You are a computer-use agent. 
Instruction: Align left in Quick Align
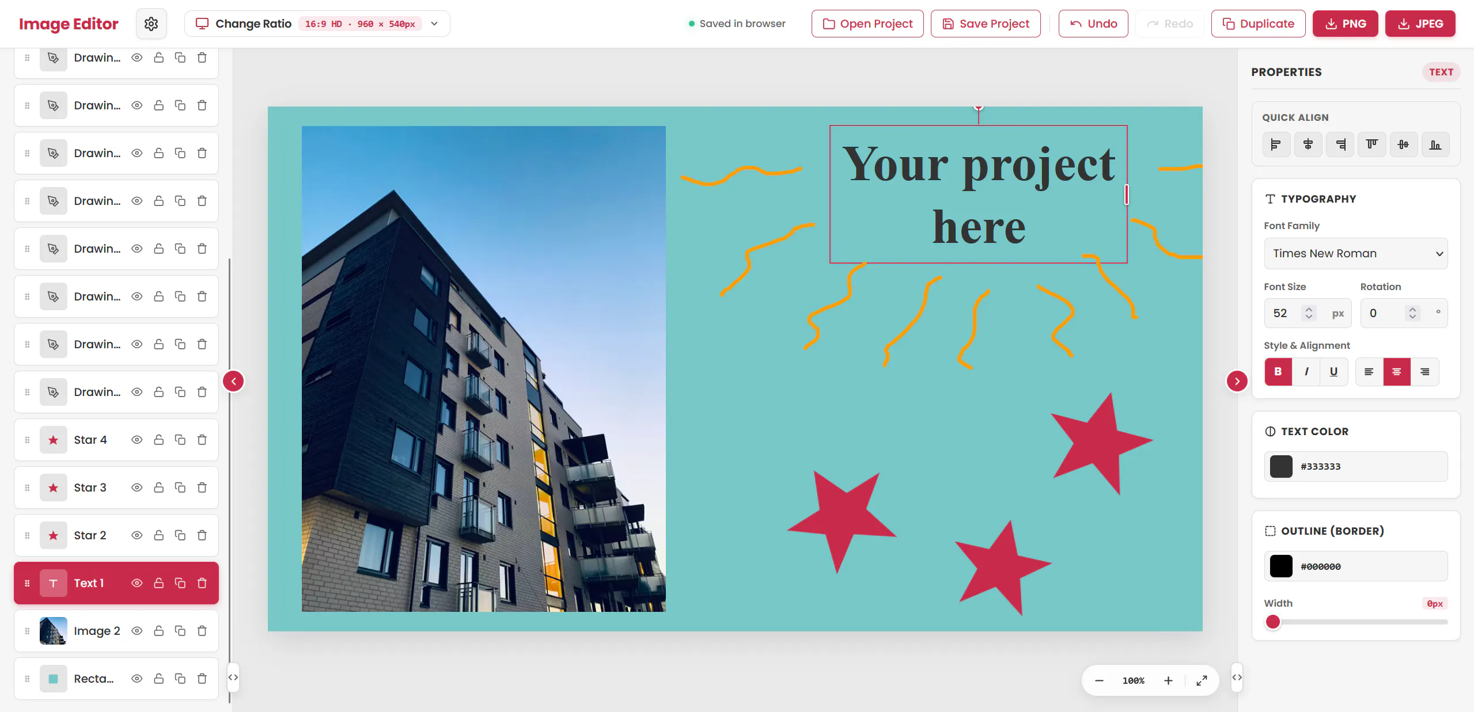point(1276,144)
